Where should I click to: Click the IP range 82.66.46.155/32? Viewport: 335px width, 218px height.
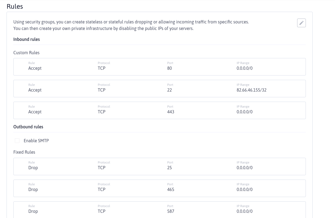coord(251,90)
